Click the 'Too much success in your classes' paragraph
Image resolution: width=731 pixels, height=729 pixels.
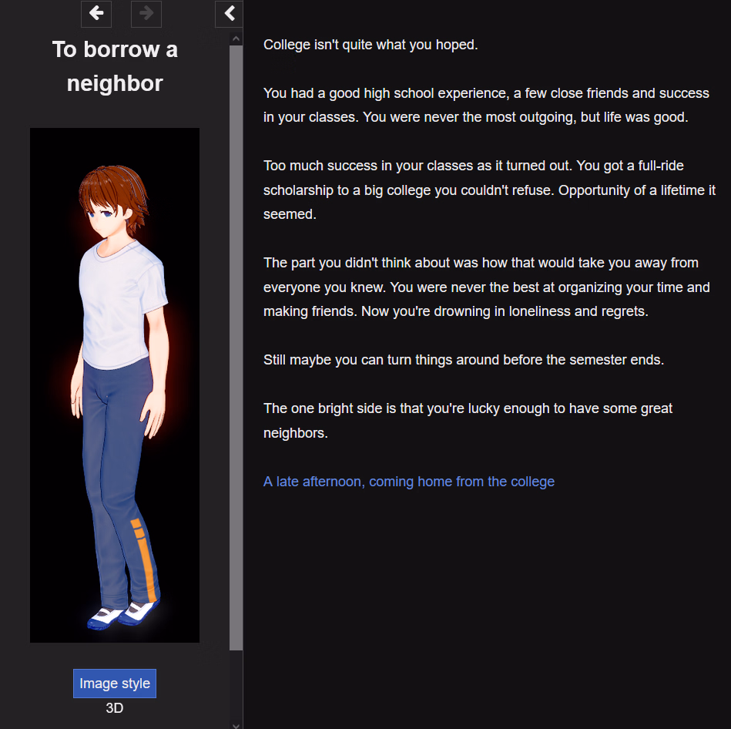click(489, 190)
